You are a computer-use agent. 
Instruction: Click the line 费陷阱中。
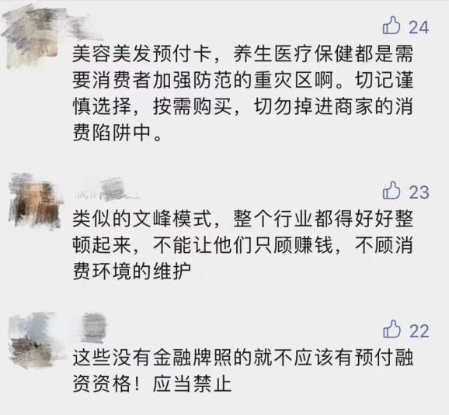pos(117,133)
